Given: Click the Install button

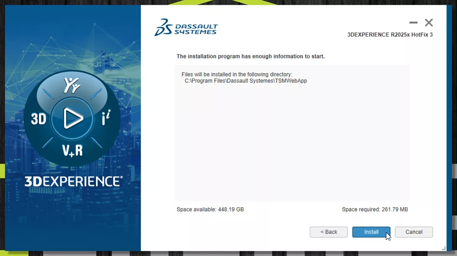Looking at the screenshot, I should (x=371, y=232).
